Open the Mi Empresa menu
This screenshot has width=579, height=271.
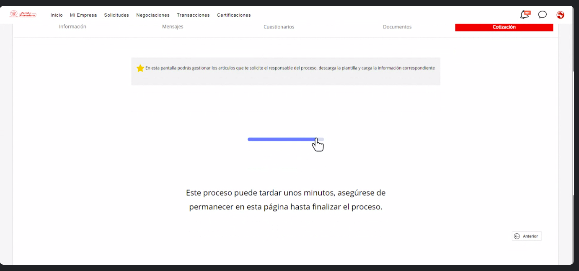point(83,15)
